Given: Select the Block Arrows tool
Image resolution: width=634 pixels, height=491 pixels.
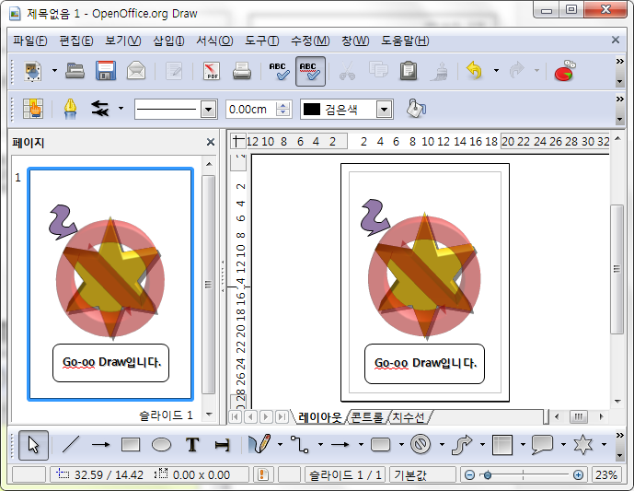Looking at the screenshot, I should coord(462,444).
